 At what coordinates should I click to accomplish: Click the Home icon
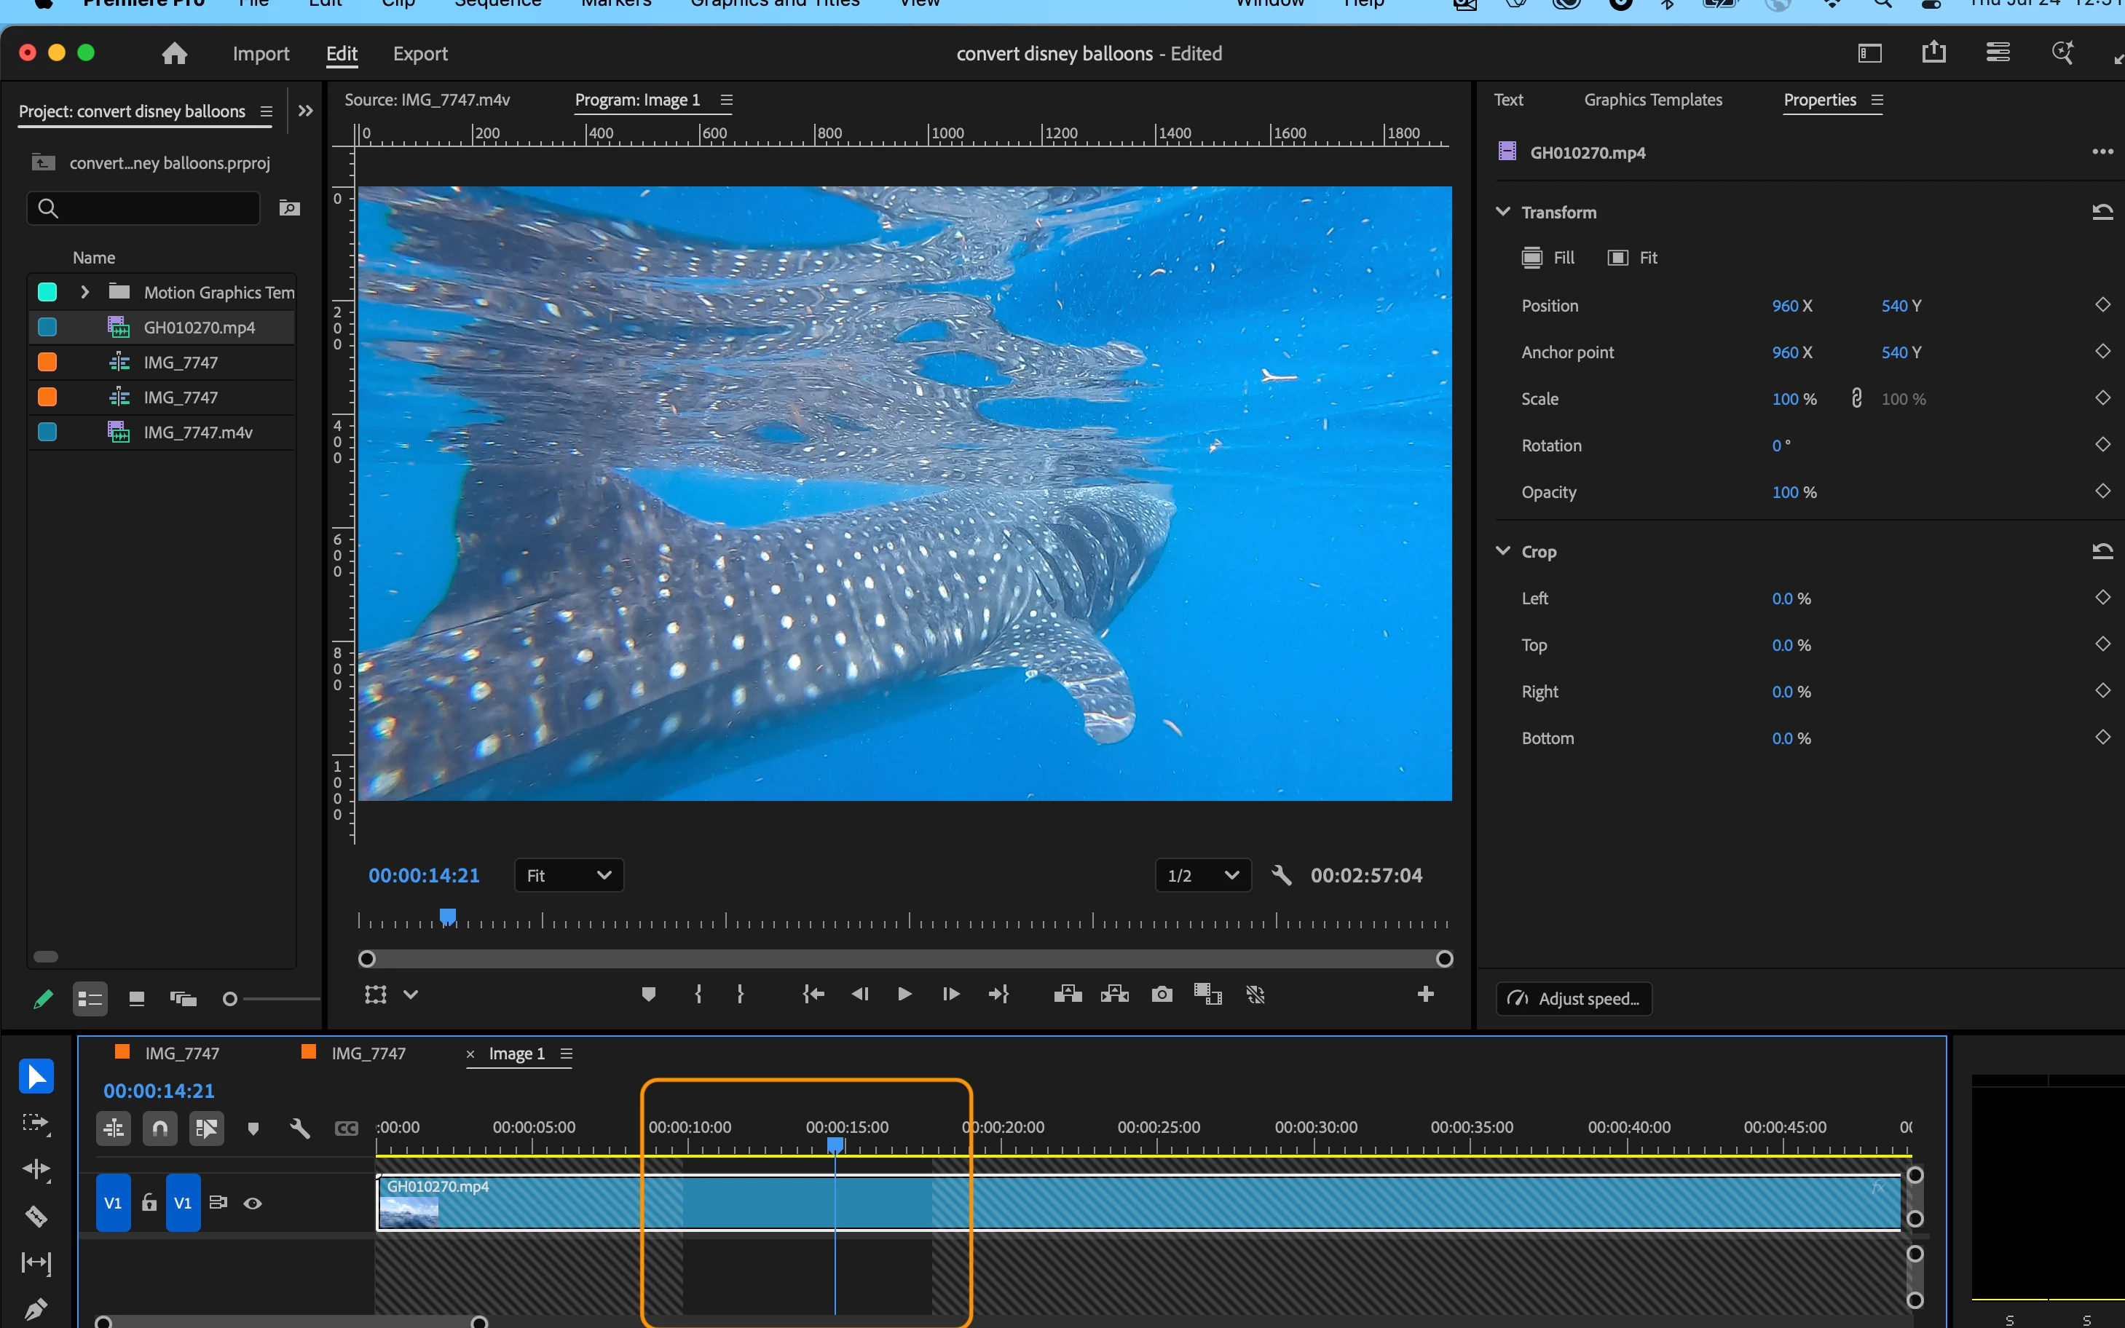tap(175, 54)
